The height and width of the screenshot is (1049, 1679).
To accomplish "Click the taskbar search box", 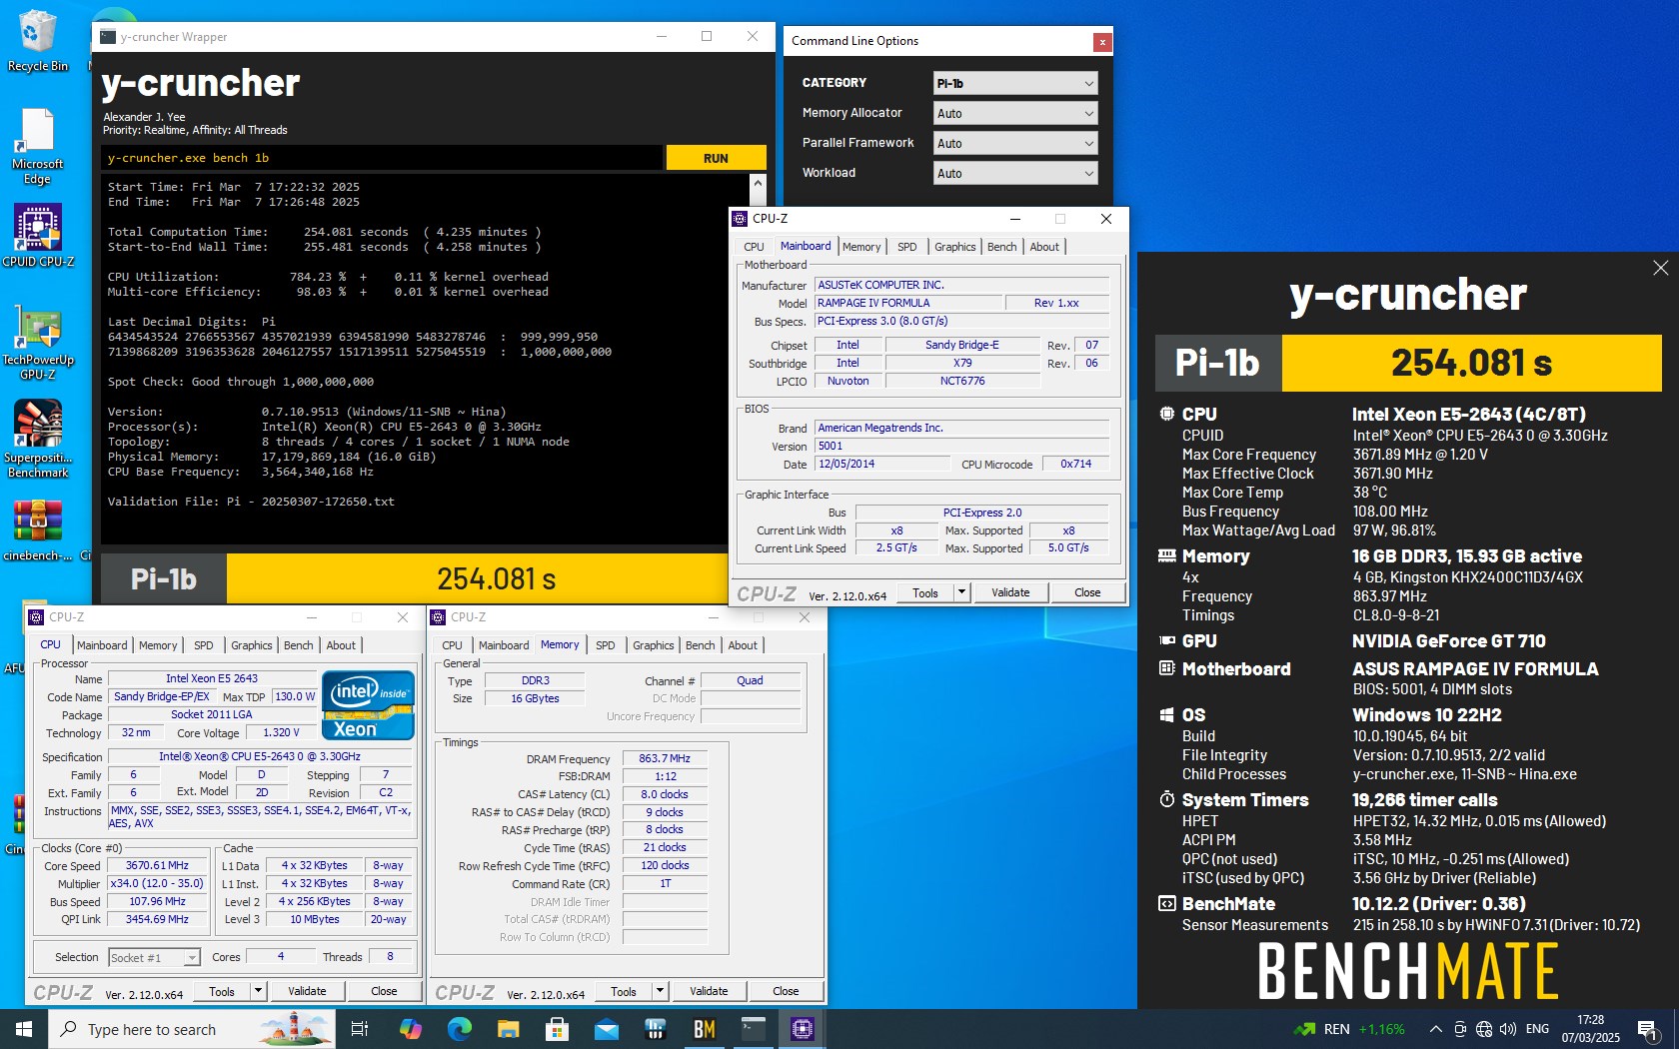I will [192, 1029].
